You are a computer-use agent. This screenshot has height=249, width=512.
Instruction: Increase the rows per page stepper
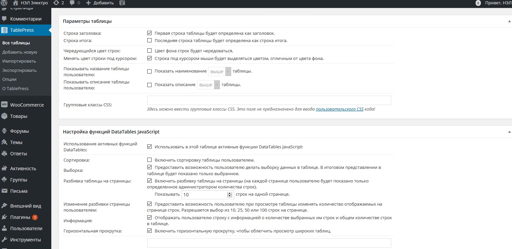click(230, 193)
